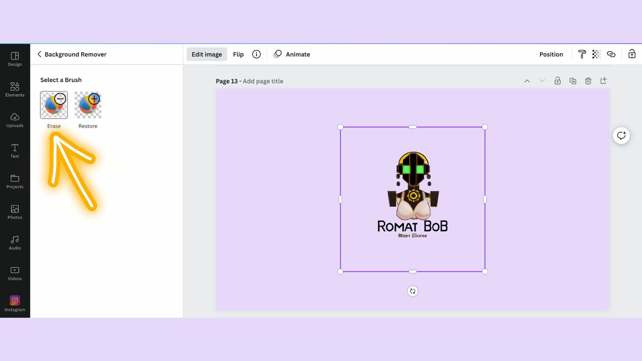
Task: Open the Videos sidebar panel
Action: click(x=15, y=273)
